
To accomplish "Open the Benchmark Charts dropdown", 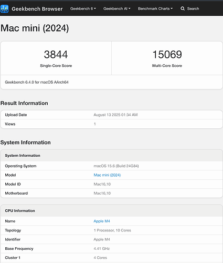I will [155, 8].
